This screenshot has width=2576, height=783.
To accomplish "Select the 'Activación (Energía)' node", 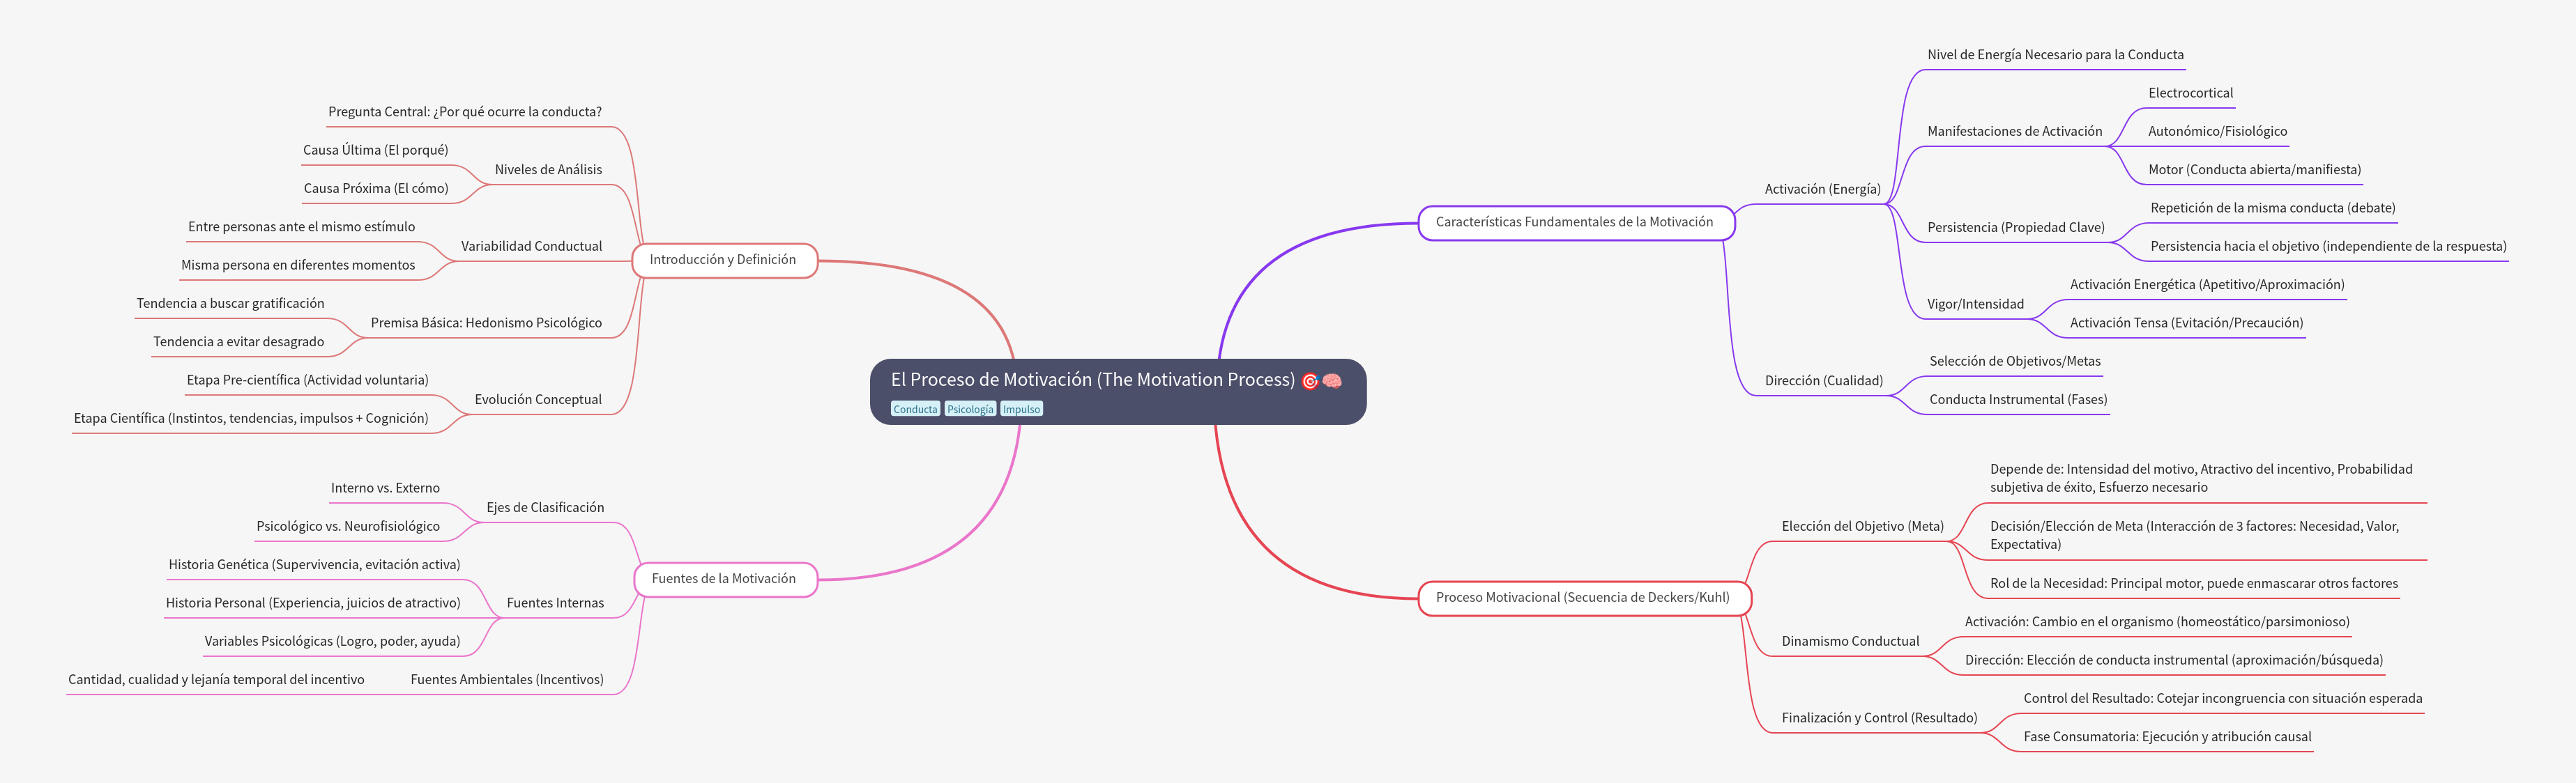I will pos(1823,188).
